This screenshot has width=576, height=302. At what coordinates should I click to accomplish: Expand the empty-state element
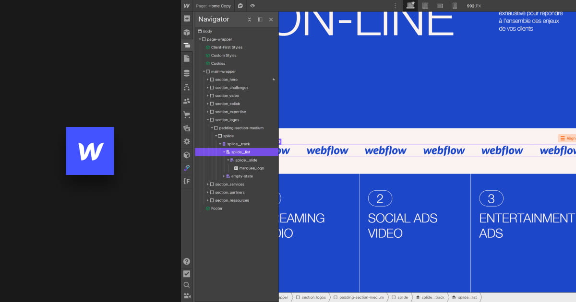point(224,176)
